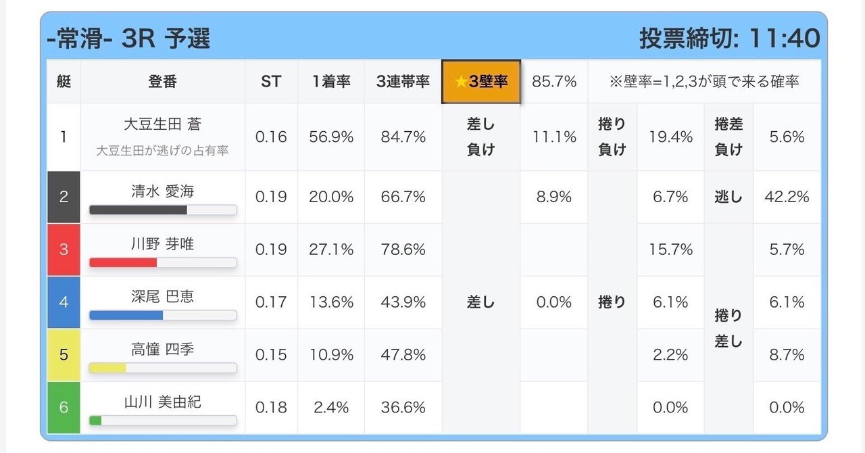Image resolution: width=865 pixels, height=453 pixels.
Task: Open racer 大豆生田 蒼's profile
Action: pyautogui.click(x=162, y=124)
